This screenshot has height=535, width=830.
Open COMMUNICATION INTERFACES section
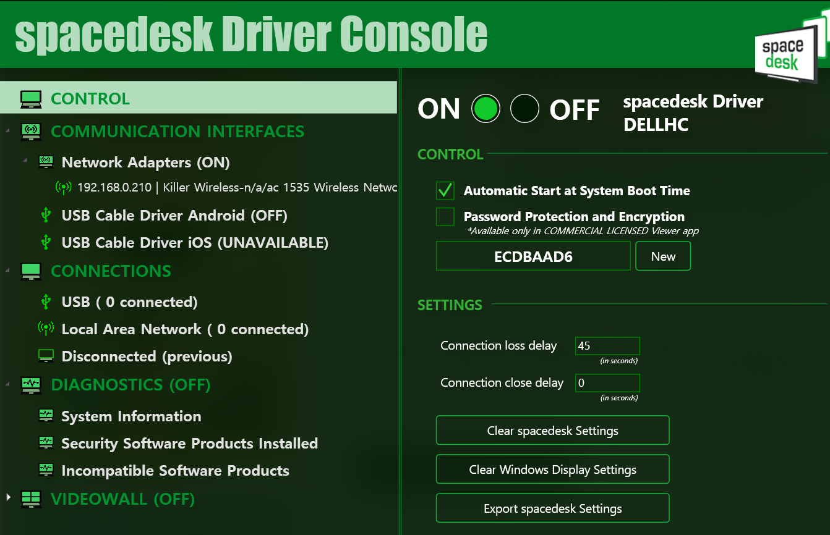pos(178,132)
